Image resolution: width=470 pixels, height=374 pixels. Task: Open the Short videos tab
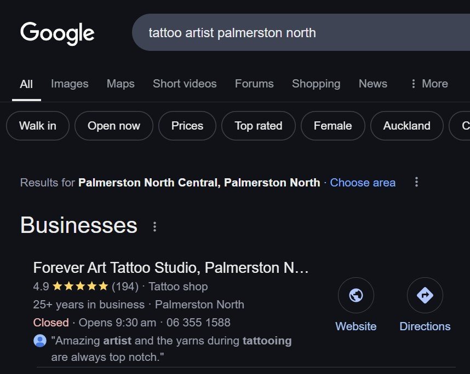[x=185, y=84]
